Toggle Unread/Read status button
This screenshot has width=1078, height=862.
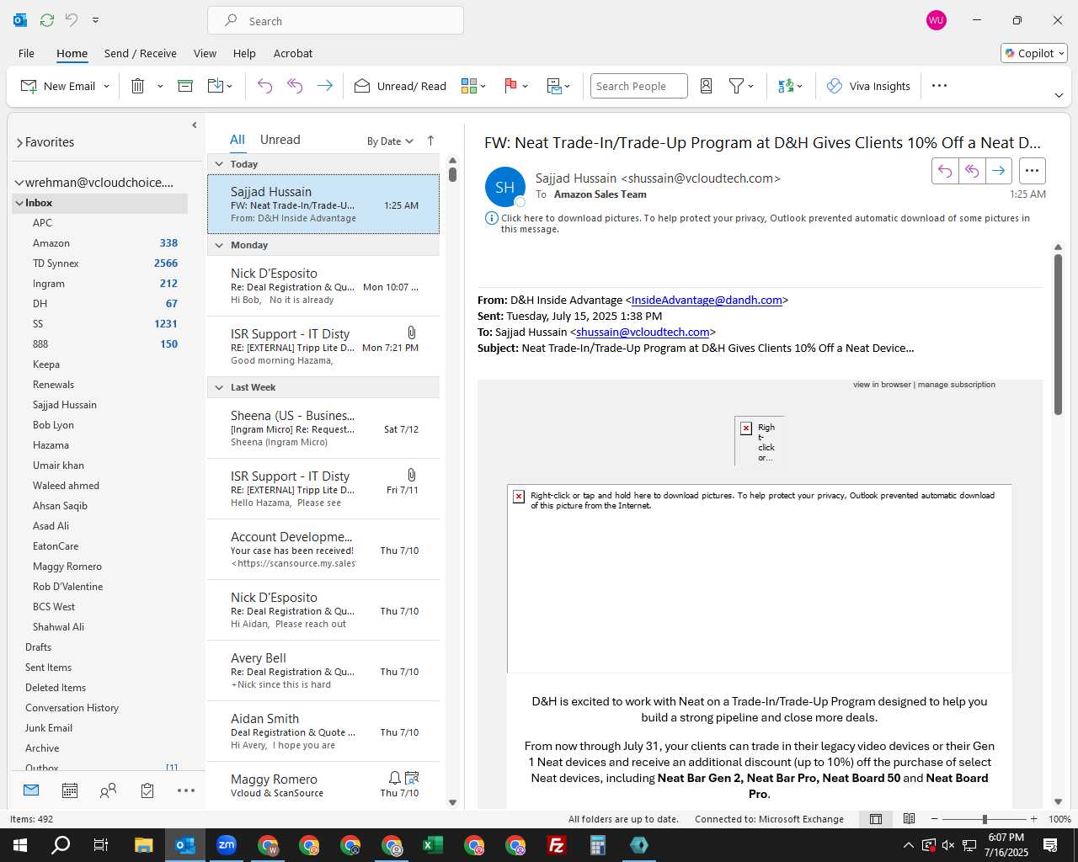click(x=400, y=86)
